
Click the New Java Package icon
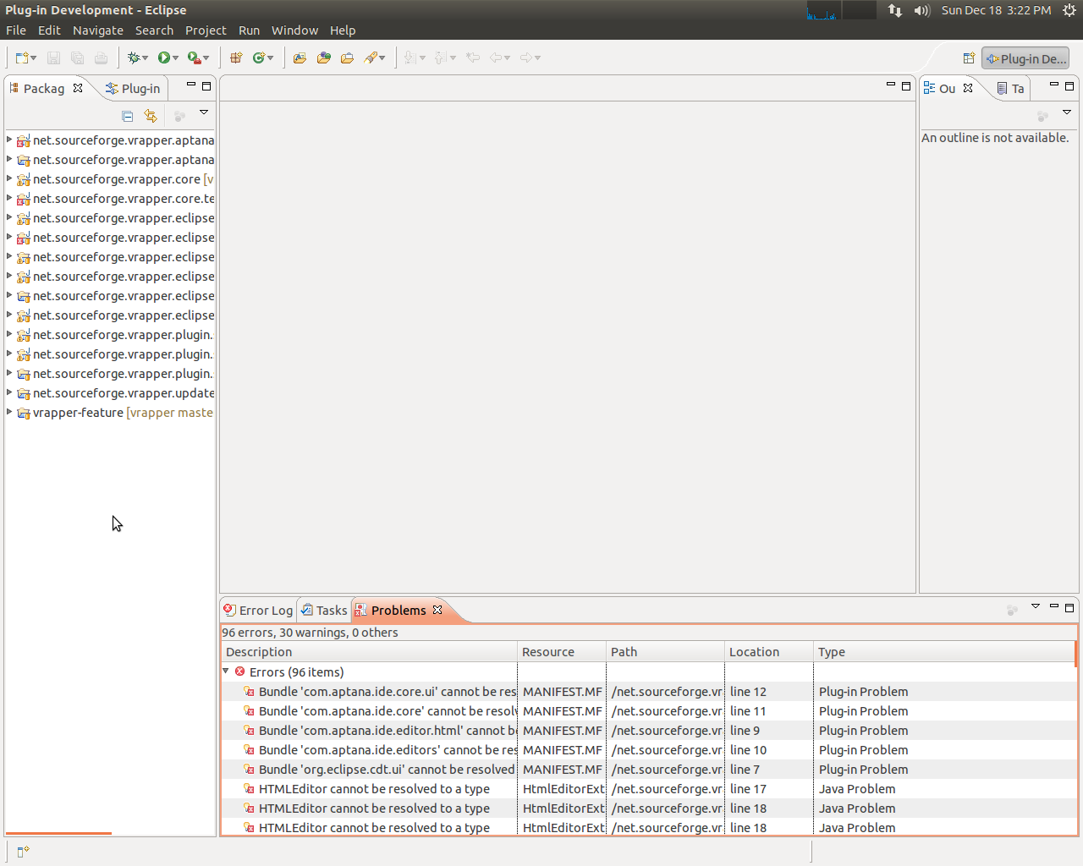click(236, 58)
